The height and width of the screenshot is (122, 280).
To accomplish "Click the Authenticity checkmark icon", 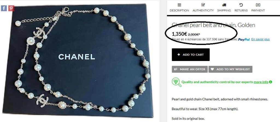I will [203, 5].
